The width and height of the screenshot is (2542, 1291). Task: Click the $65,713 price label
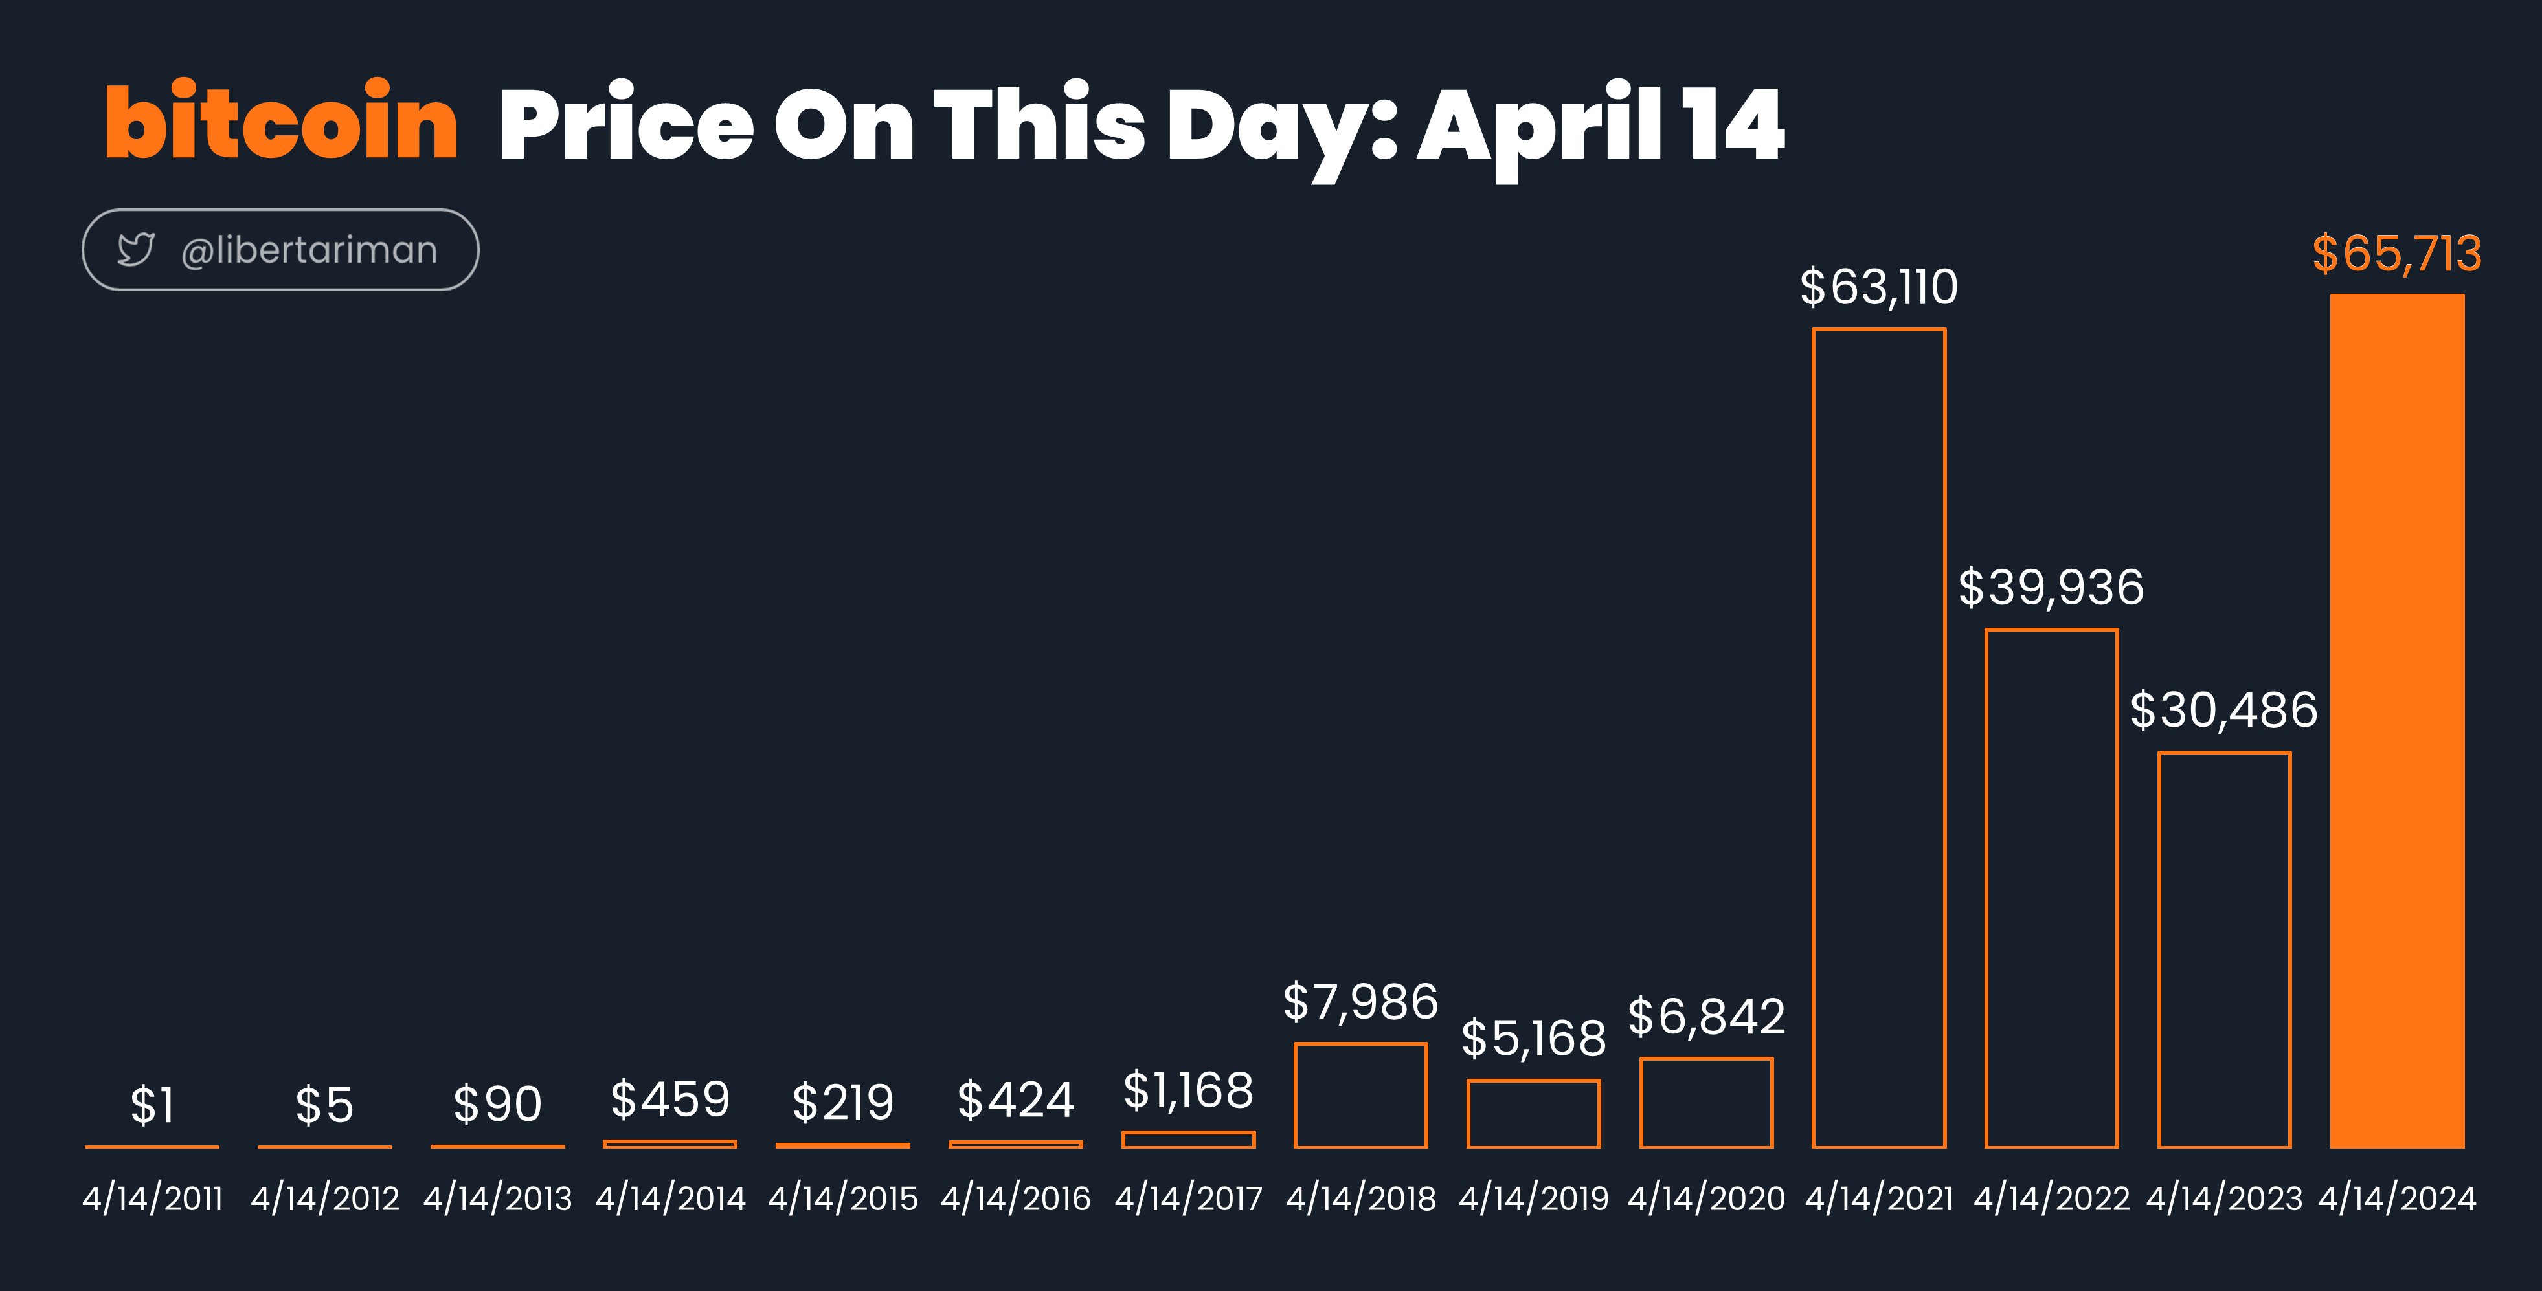point(2397,254)
